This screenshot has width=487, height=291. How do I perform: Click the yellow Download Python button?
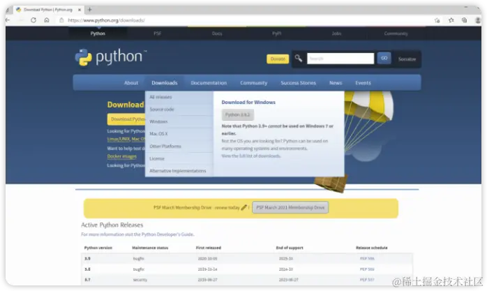[x=126, y=119]
